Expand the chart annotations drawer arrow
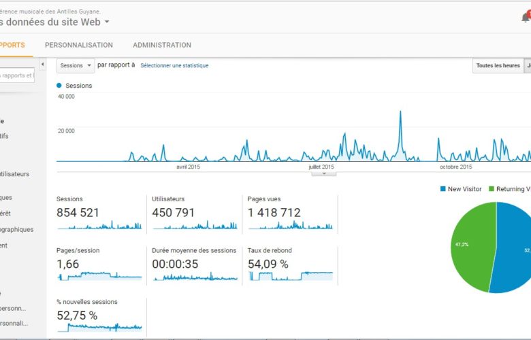 (x=324, y=173)
